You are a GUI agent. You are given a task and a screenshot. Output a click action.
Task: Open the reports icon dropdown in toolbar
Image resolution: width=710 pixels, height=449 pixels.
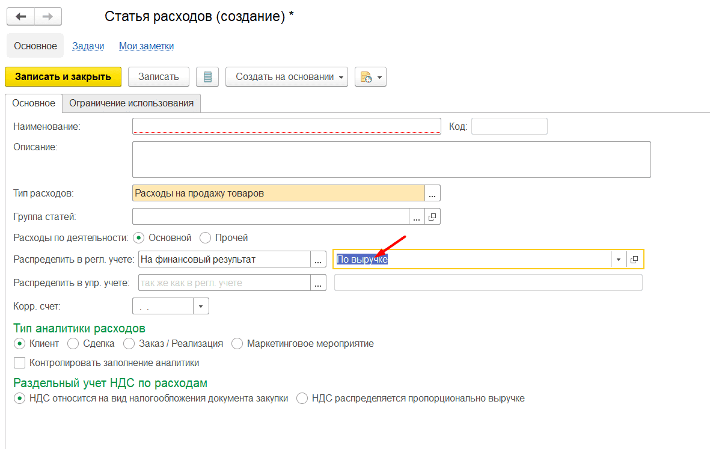370,77
